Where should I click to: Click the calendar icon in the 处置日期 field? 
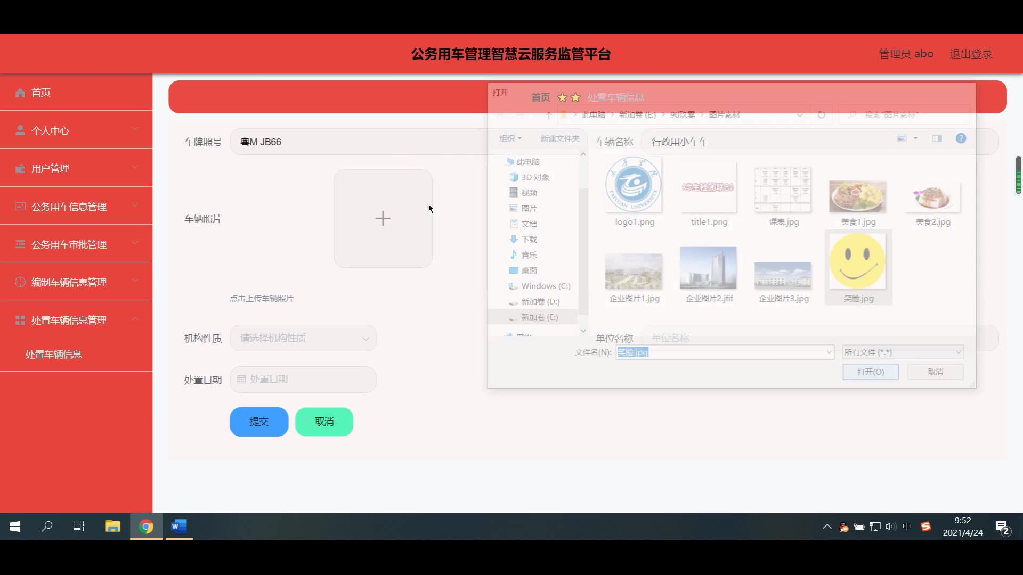pos(241,380)
